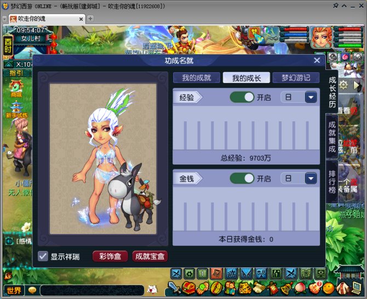Click the chat input field

coord(92,290)
